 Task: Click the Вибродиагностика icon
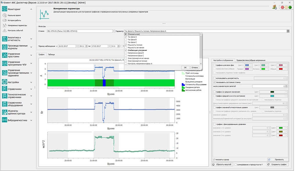[5, 120]
